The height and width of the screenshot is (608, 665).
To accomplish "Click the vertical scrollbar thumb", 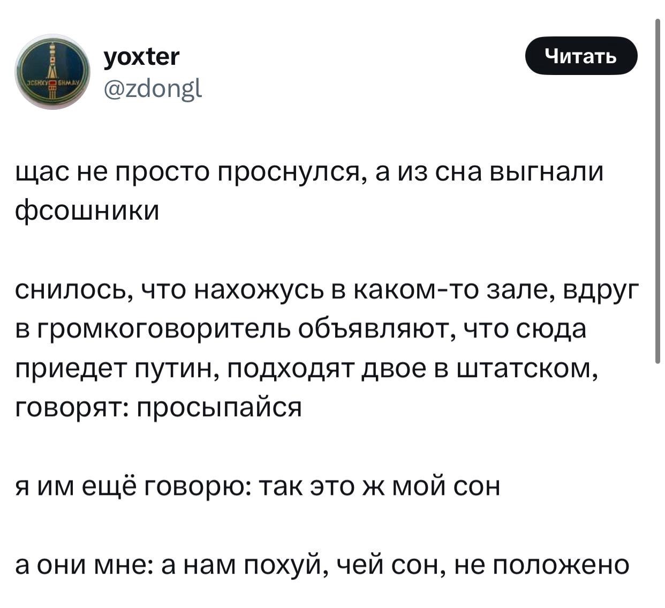I will point(658,191).
